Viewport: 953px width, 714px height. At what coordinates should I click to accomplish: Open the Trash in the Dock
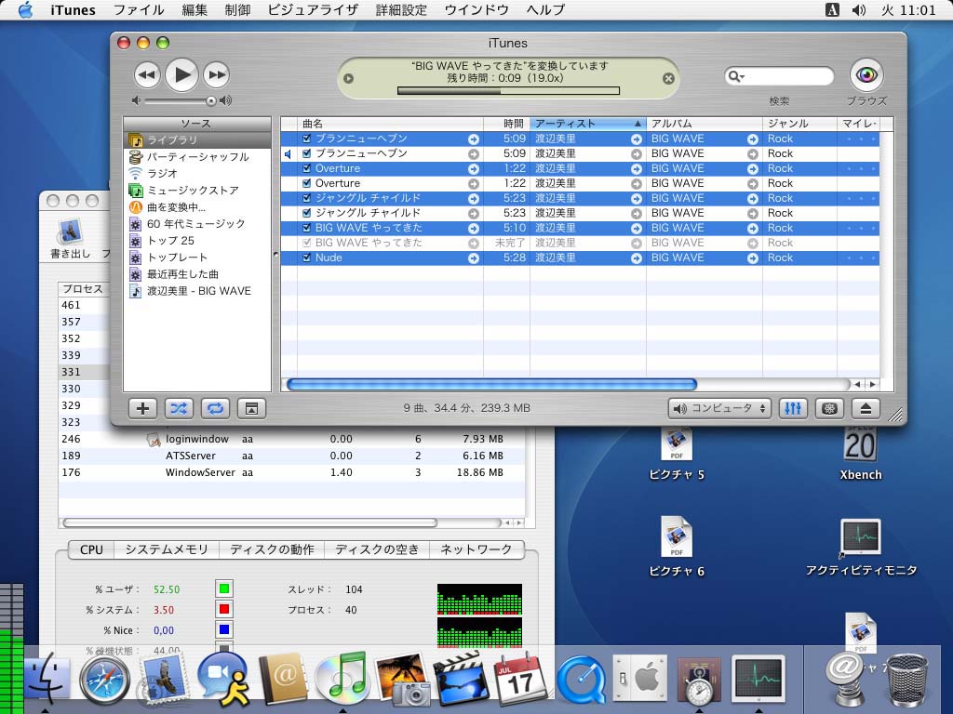906,680
